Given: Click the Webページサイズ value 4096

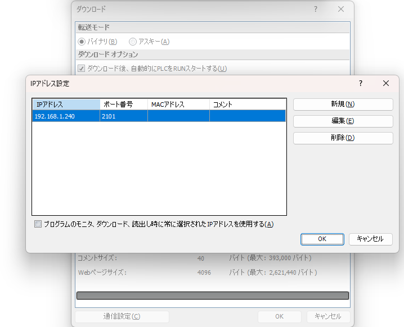Looking at the screenshot, I should (x=204, y=272).
